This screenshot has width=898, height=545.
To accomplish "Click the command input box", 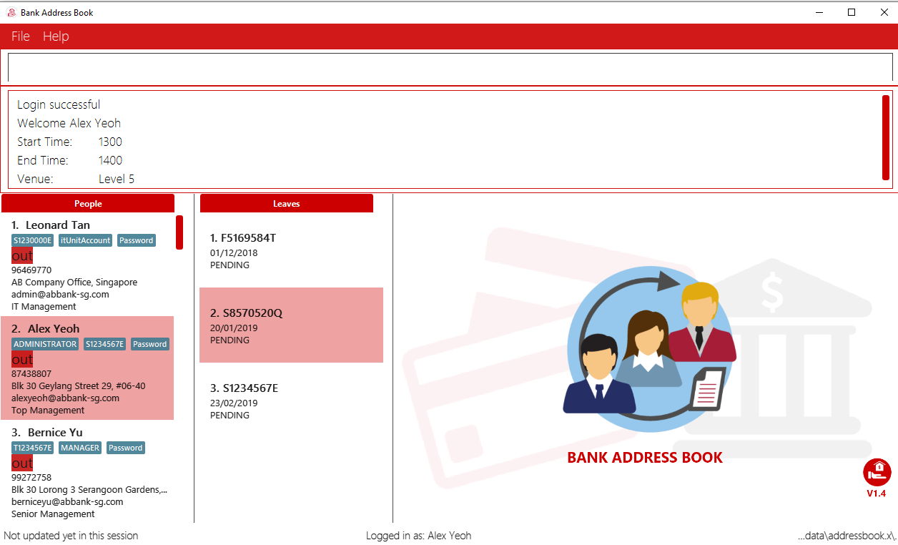I will coord(450,67).
